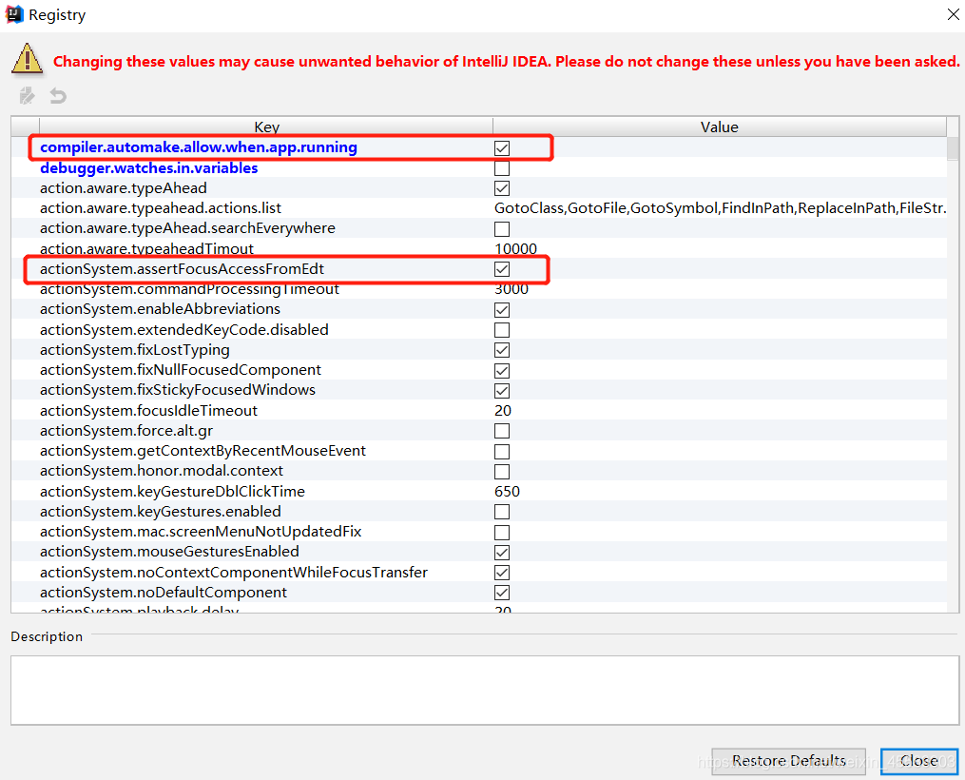Click inside the Description text area

(x=484, y=691)
